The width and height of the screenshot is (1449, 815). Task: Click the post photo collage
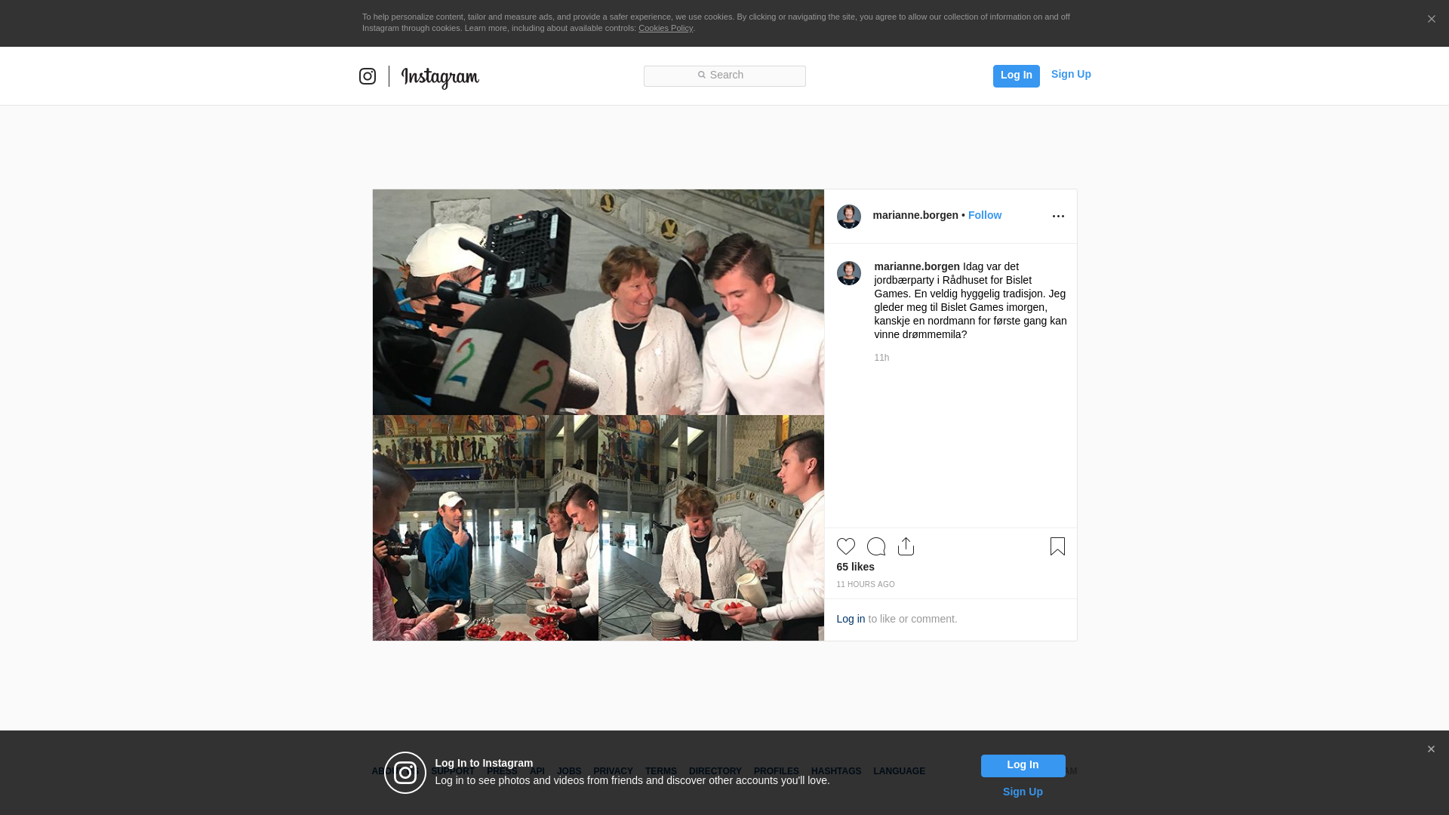[x=598, y=415]
